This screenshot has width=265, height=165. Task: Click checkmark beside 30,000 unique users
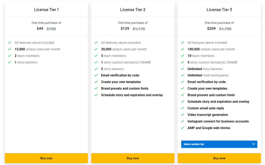pyautogui.click(x=96, y=49)
